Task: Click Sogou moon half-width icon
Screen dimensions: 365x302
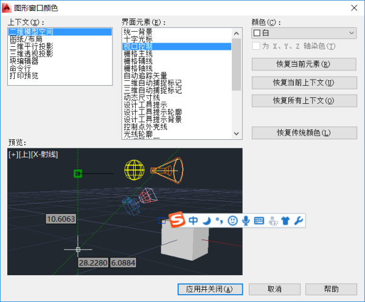Action: pos(206,221)
